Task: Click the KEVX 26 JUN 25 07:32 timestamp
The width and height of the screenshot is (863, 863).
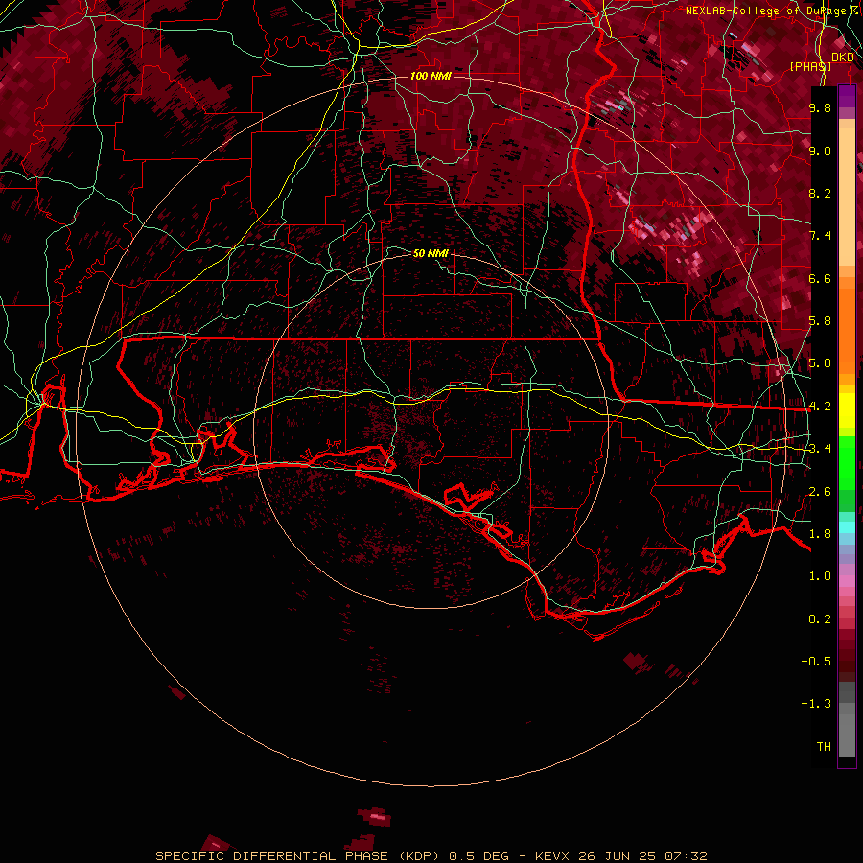Action: coord(620,856)
